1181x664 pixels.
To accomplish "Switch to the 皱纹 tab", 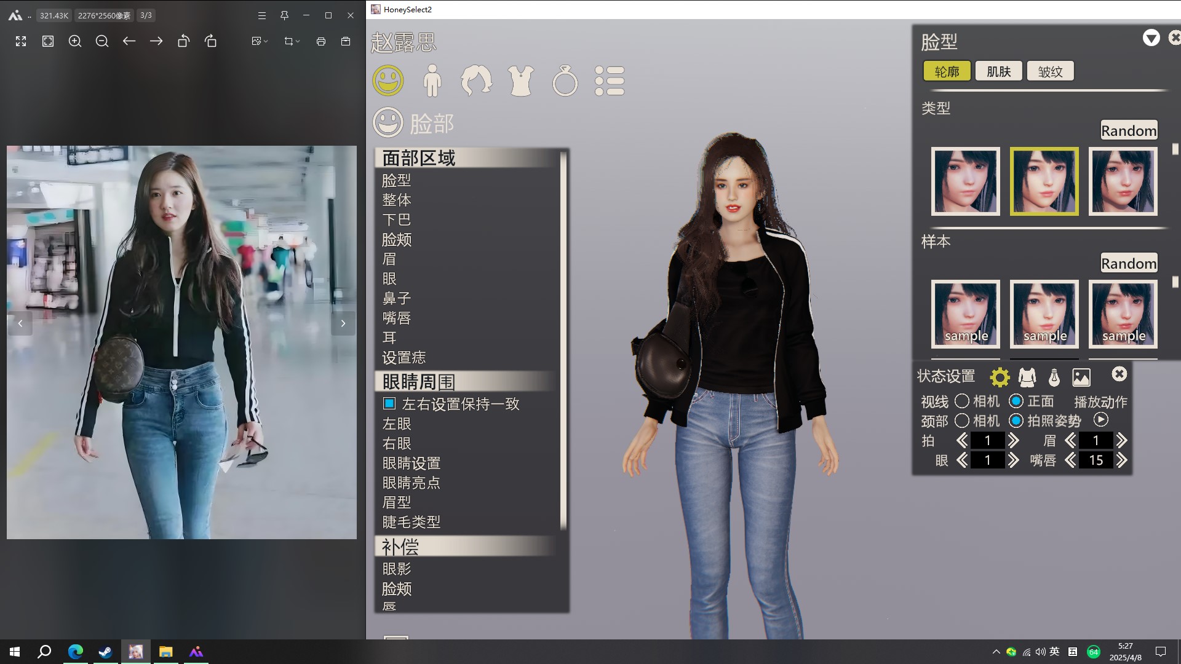I will (x=1050, y=71).
